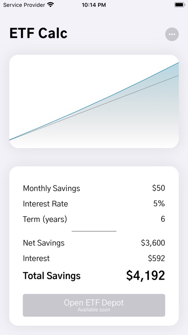Tap the gray divider handle below Term
This screenshot has width=188, height=335.
click(94, 231)
